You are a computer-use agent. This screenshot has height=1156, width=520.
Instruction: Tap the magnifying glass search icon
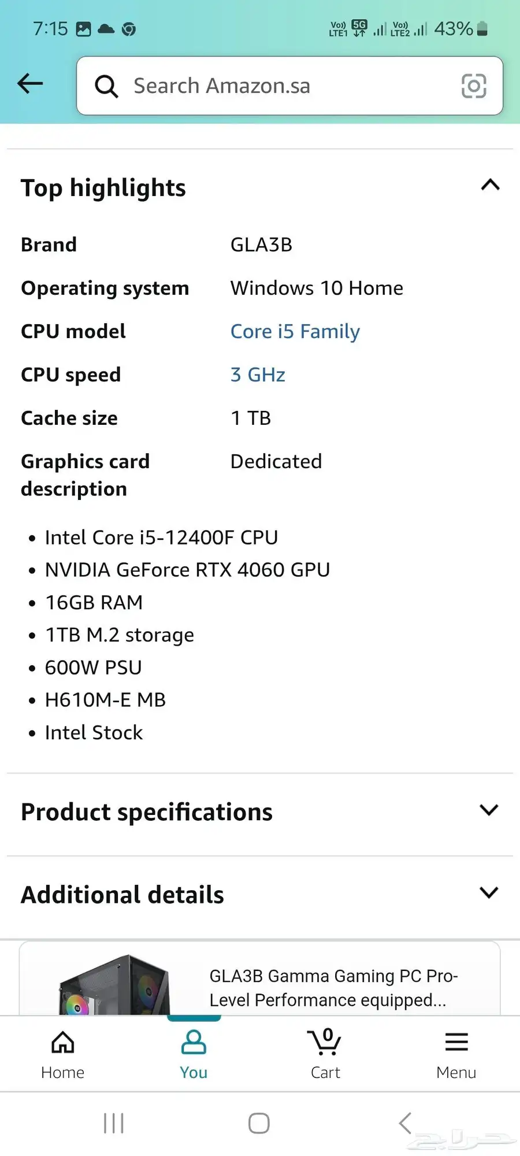106,86
